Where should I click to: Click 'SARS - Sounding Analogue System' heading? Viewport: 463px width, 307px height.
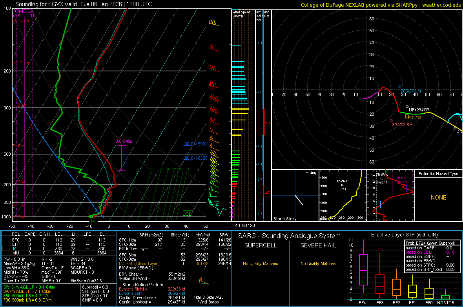tap(289, 236)
